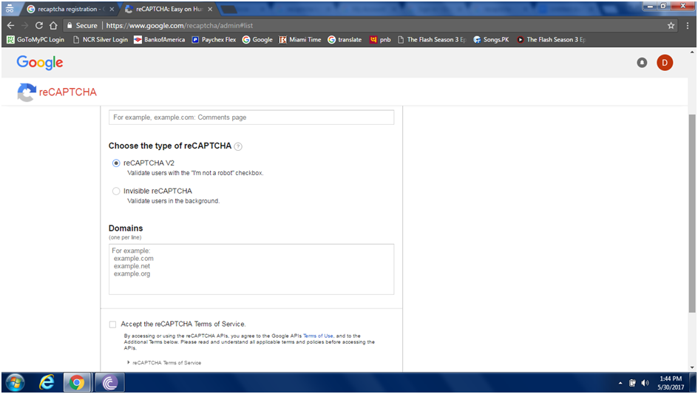Open GoToMyPC Login bookmark
The height and width of the screenshot is (394, 698).
[x=35, y=40]
